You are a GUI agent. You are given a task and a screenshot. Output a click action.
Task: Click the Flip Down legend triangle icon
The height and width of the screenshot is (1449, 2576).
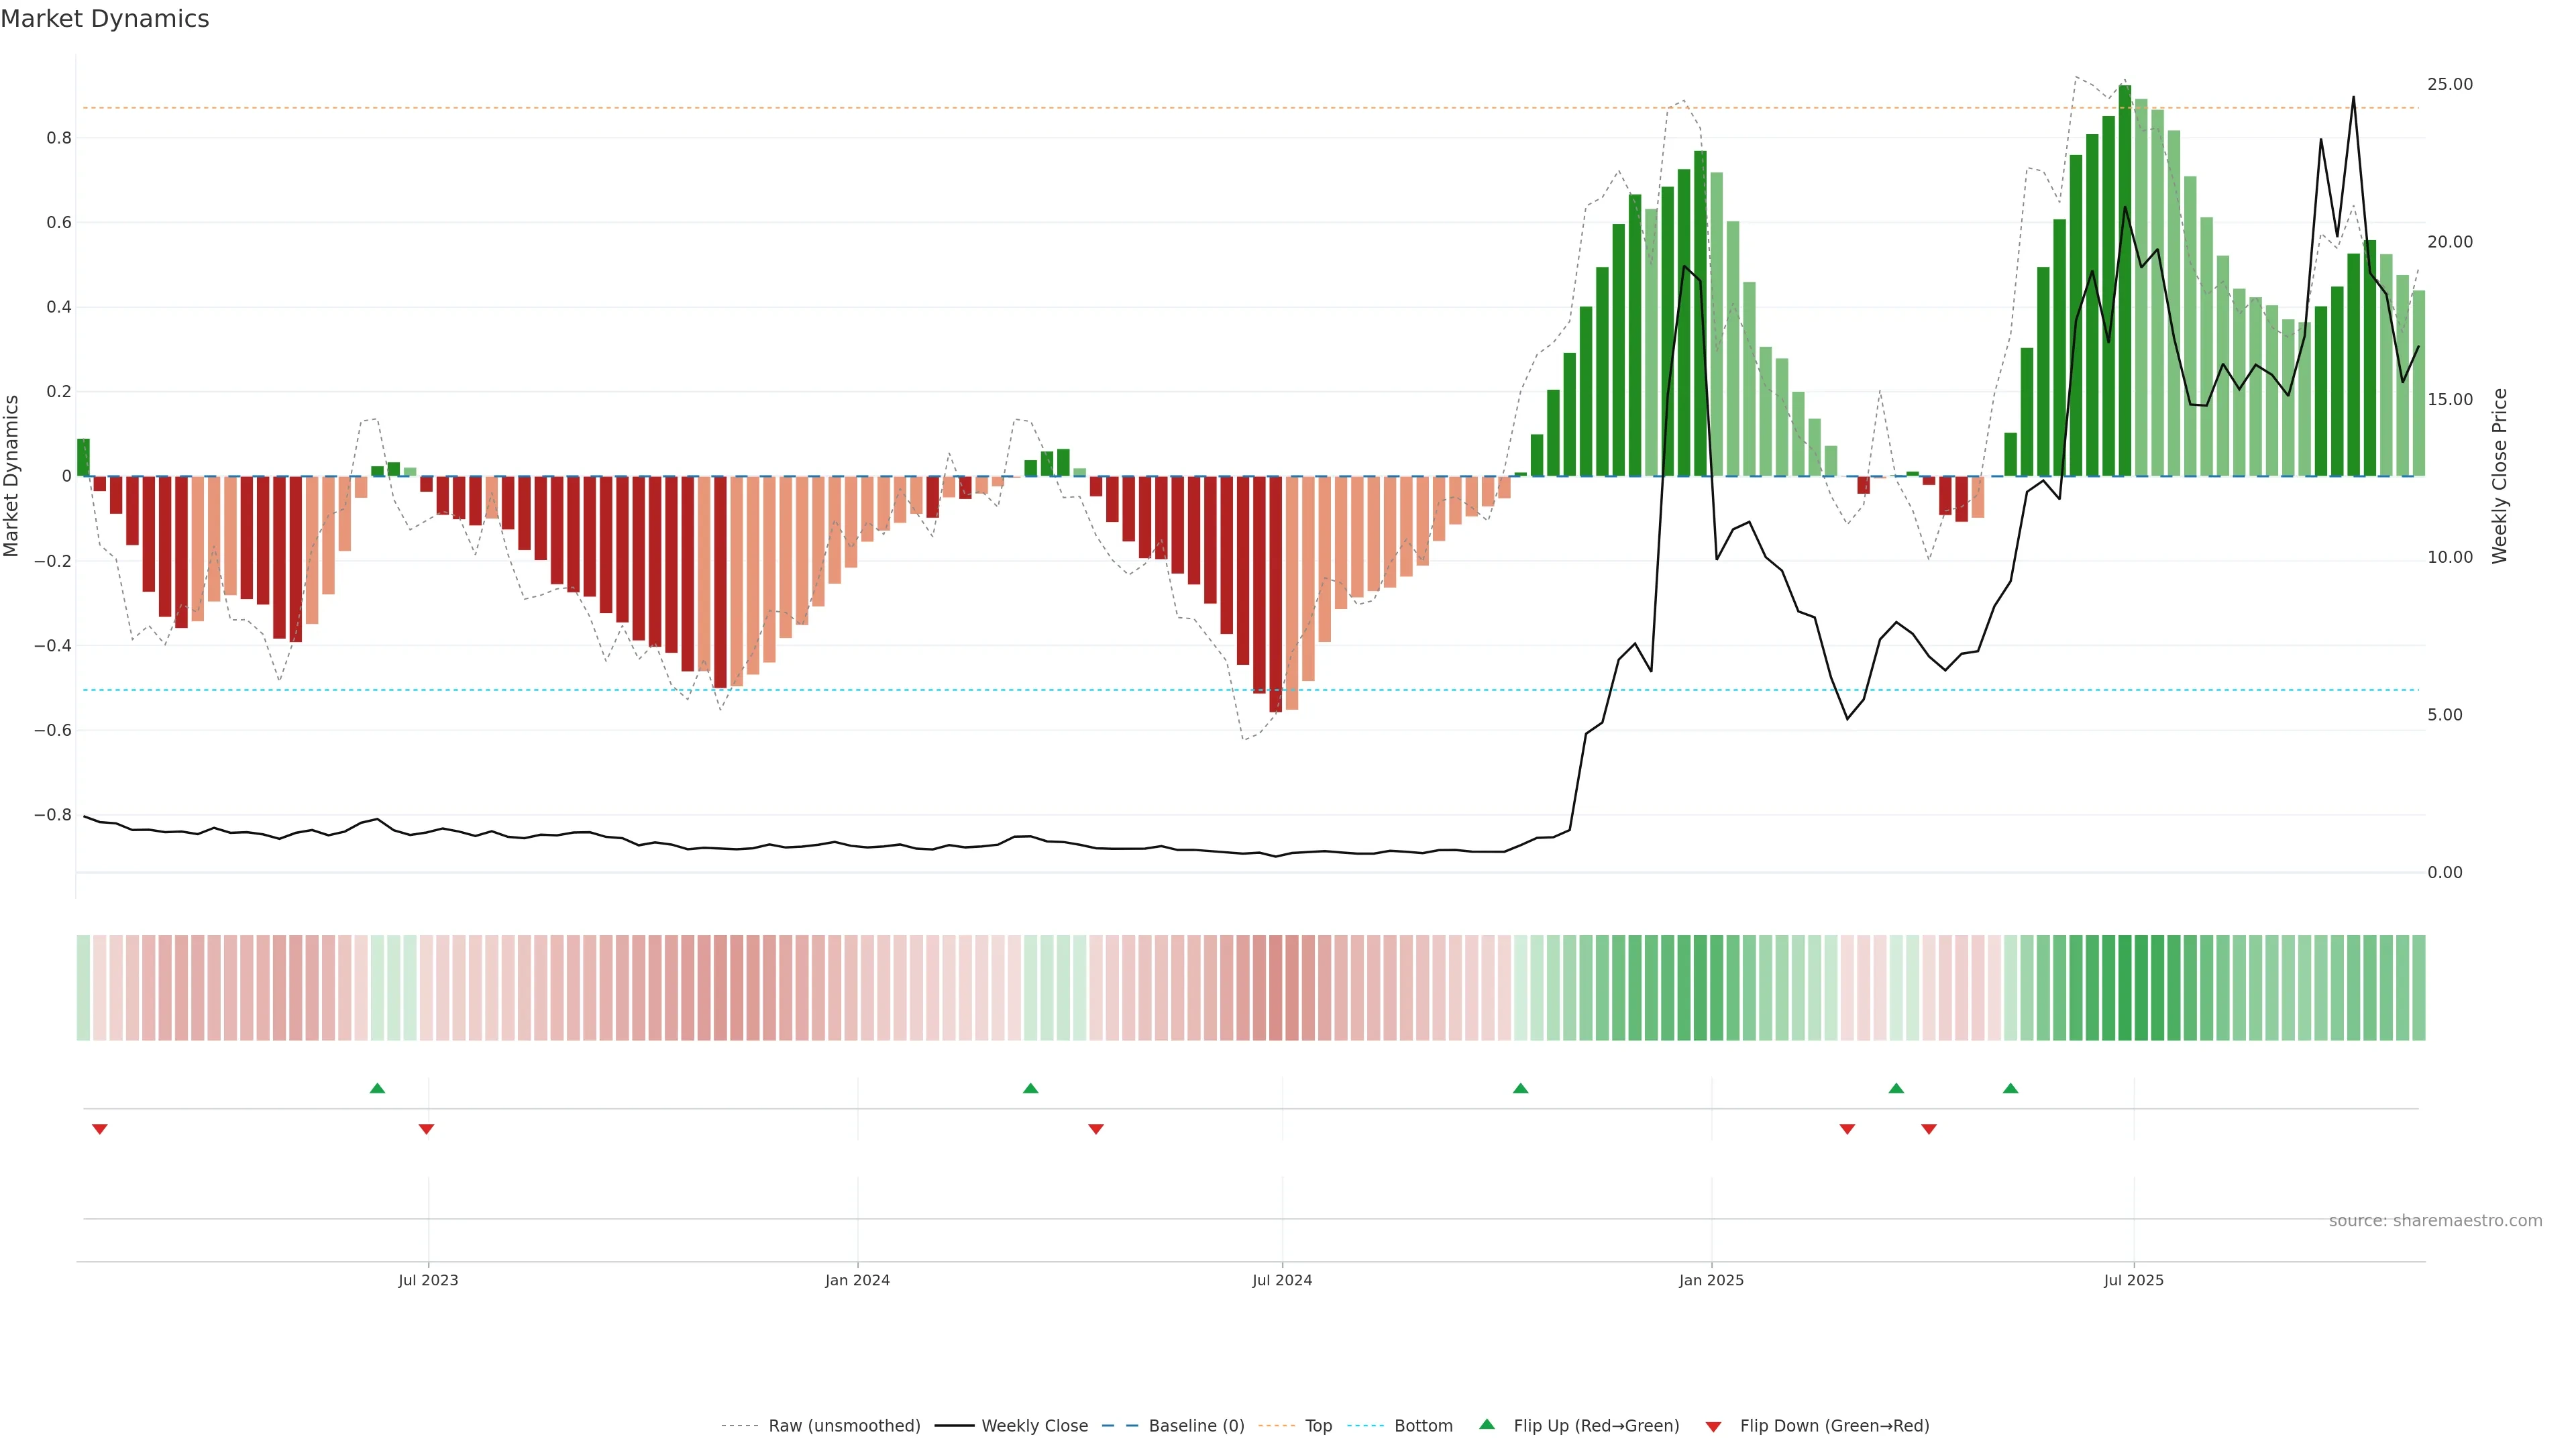(1713, 1427)
